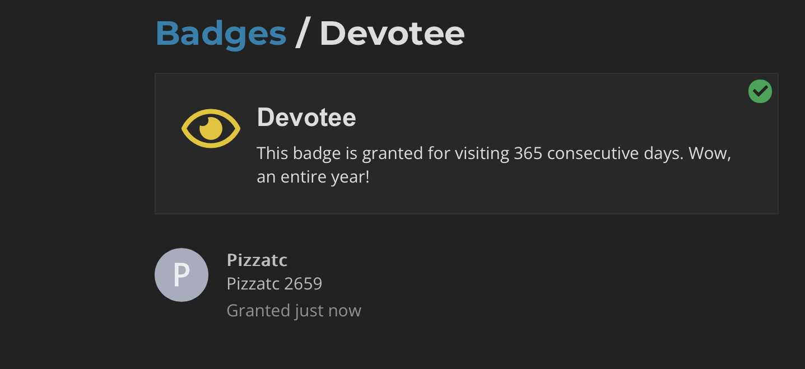Click the badge description starting 'This badge is granted'
805x369 pixels.
coord(494,165)
